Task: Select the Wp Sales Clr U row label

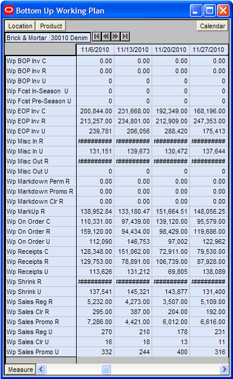Action: pos(41,342)
